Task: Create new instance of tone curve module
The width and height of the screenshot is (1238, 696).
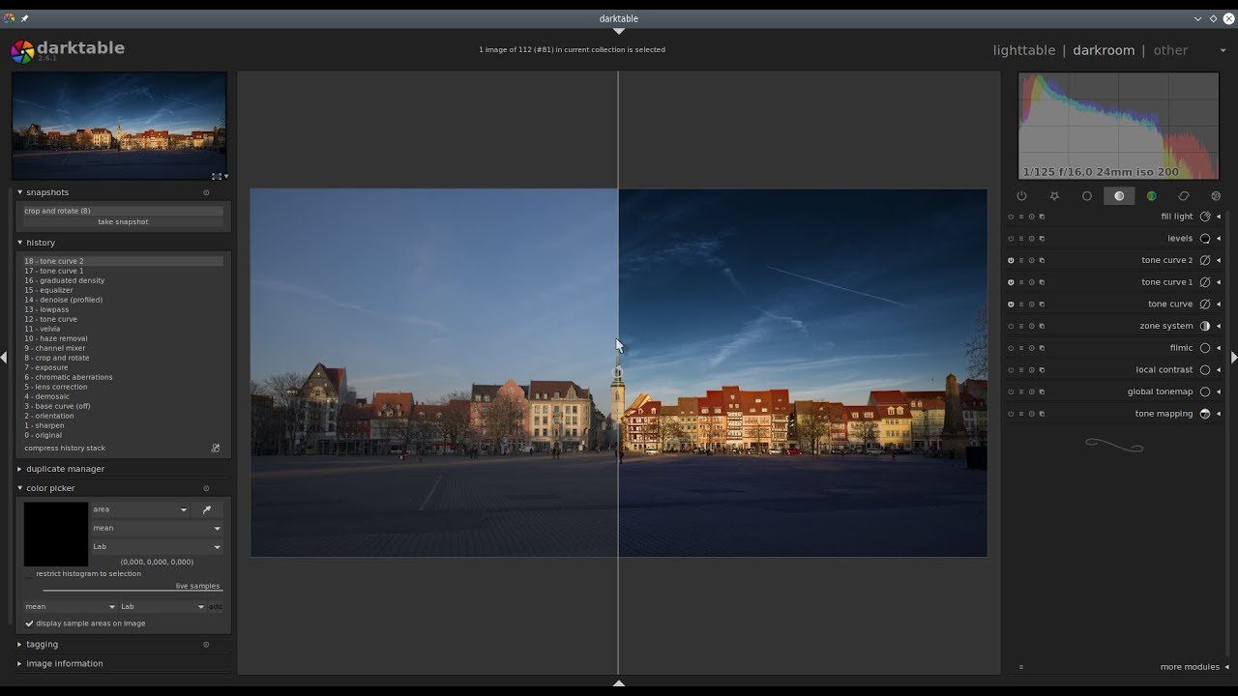Action: tap(1042, 304)
